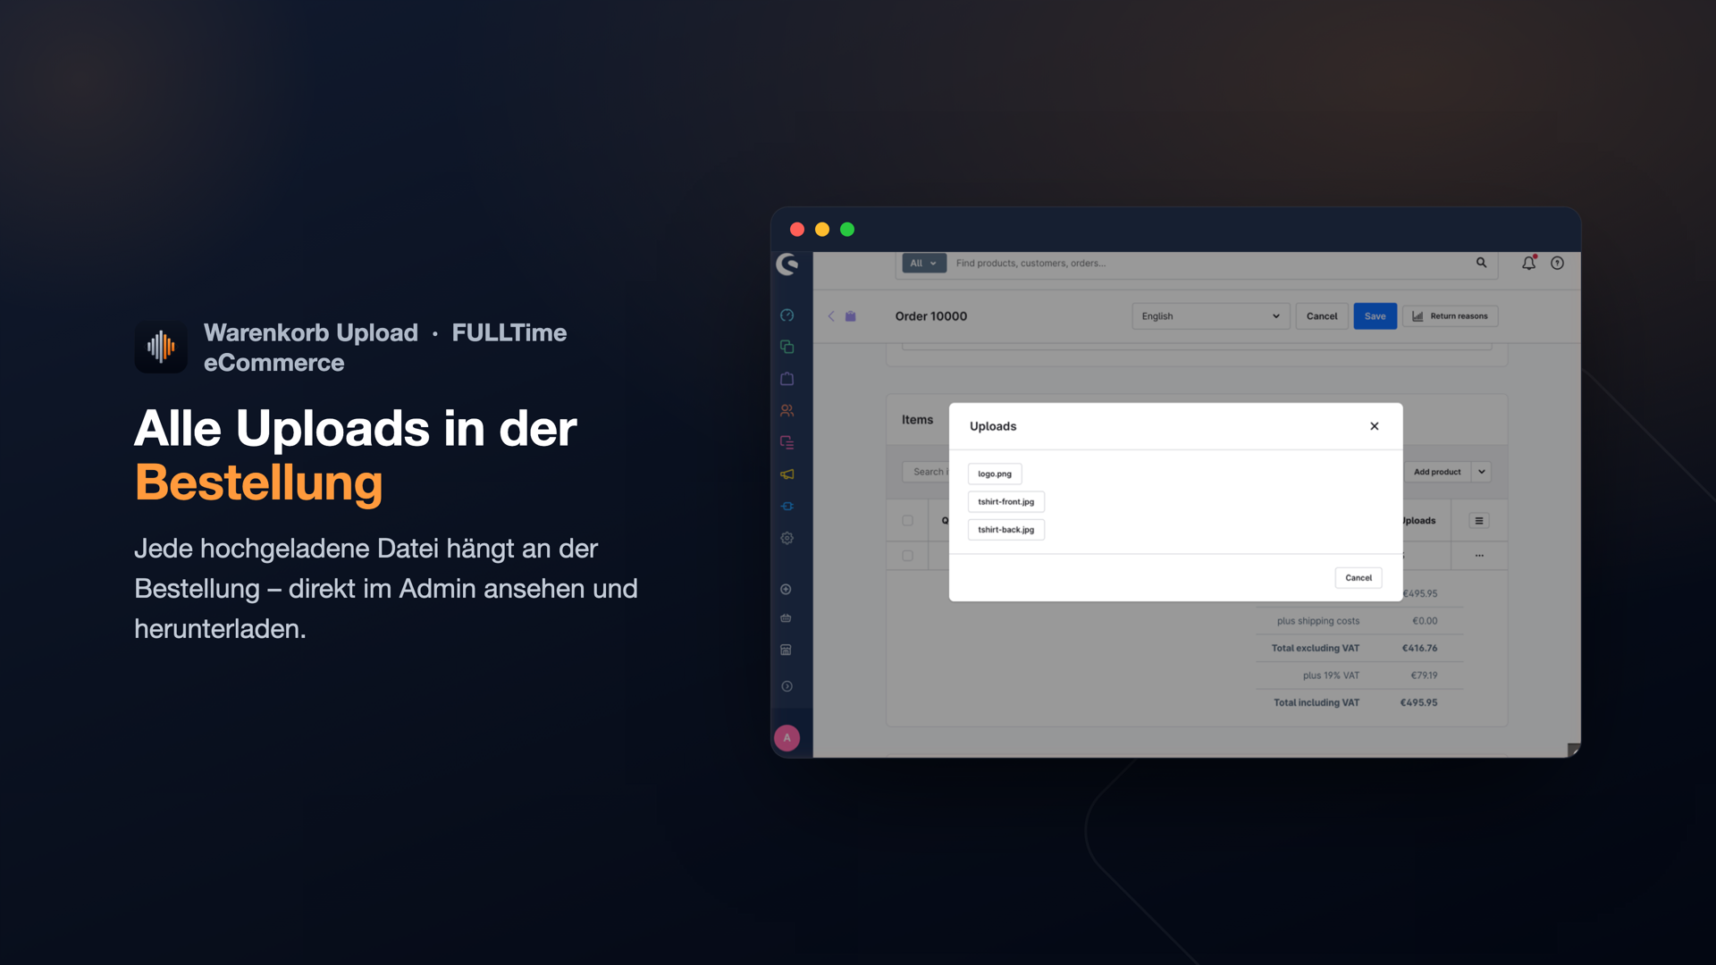Image resolution: width=1716 pixels, height=965 pixels.
Task: Open the notifications bell
Action: coord(1528,263)
